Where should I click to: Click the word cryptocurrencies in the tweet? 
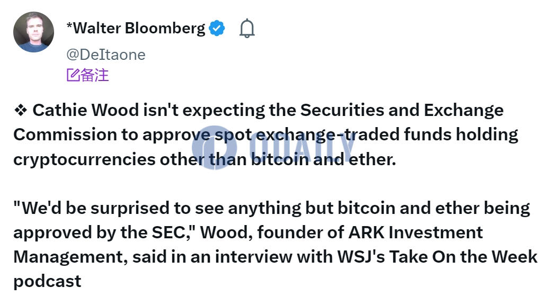[x=84, y=160]
